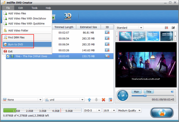Move selected video down with gray arrow
Screen dimensions: 179x122
pos(96,100)
